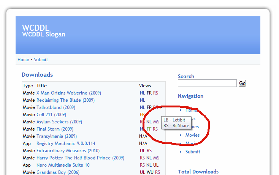
Task: Click the search text input field
Action: tap(207, 83)
